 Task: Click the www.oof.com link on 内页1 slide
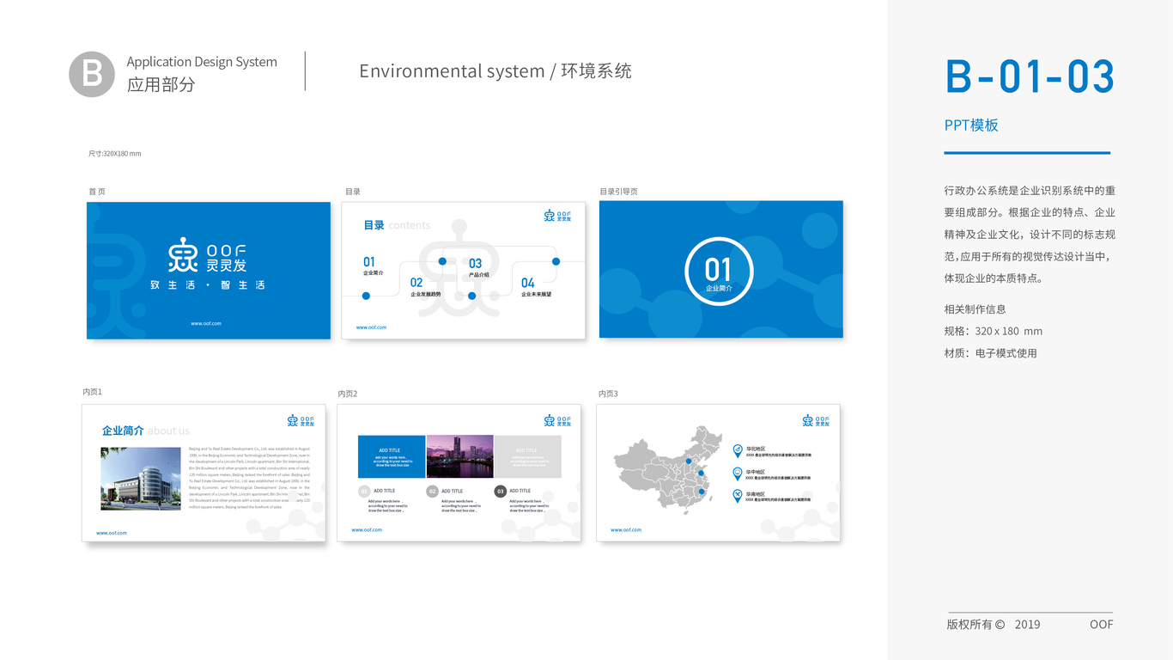point(112,533)
